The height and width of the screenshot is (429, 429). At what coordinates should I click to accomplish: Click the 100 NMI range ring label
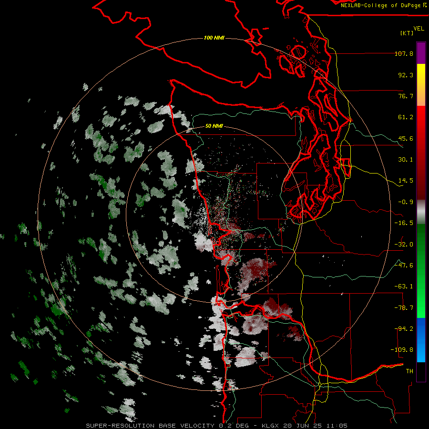214,38
